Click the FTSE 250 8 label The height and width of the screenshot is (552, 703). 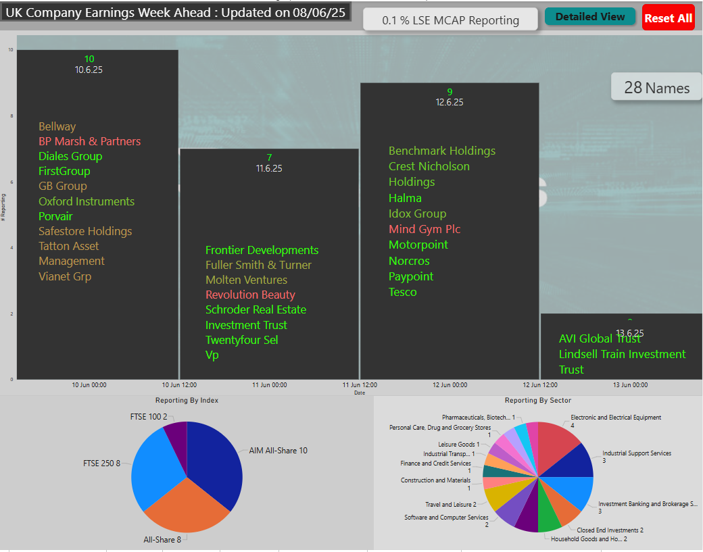[102, 463]
